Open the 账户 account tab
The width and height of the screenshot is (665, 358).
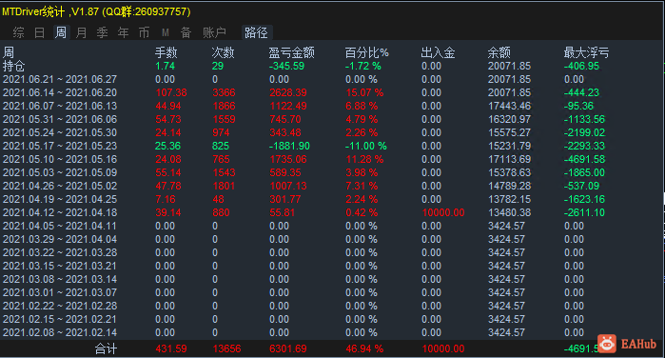tap(214, 32)
